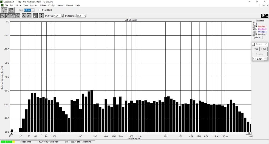269x144 pixels.
Task: Increase Plot Range with the up arrow
Action: point(86,15)
